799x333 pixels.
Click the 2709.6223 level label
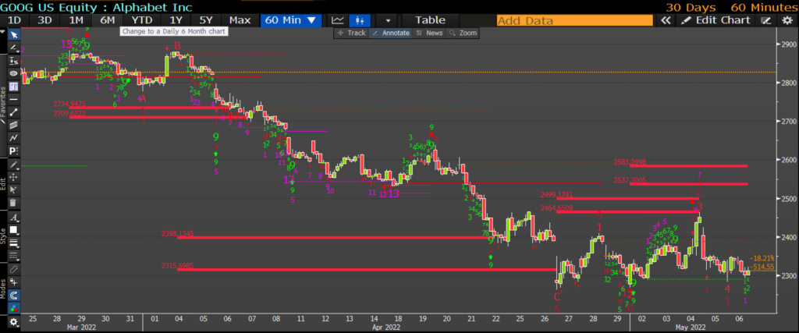69,113
